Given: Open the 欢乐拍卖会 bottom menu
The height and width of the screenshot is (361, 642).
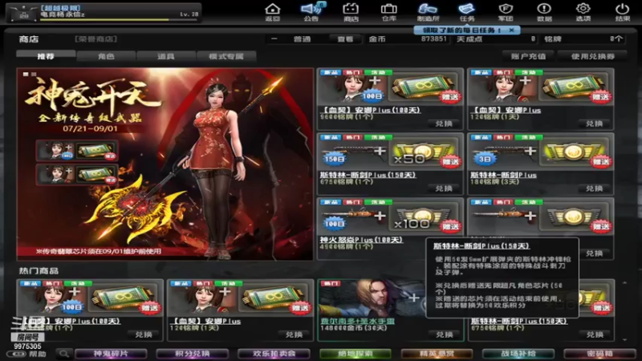Looking at the screenshot, I should (274, 353).
